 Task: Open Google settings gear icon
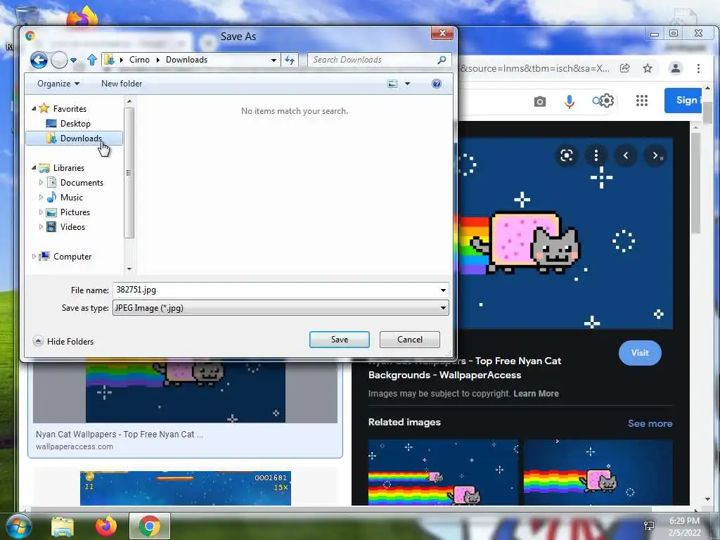[x=607, y=101]
